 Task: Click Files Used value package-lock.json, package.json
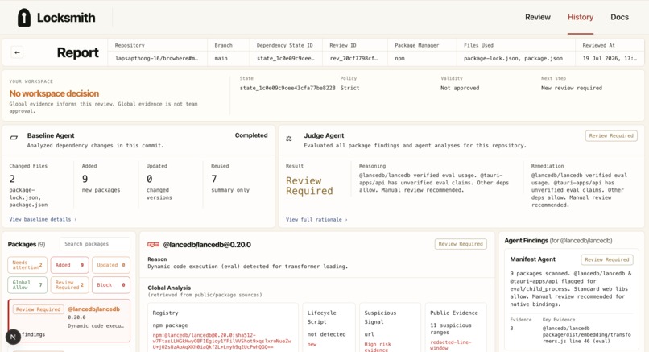pyautogui.click(x=513, y=58)
